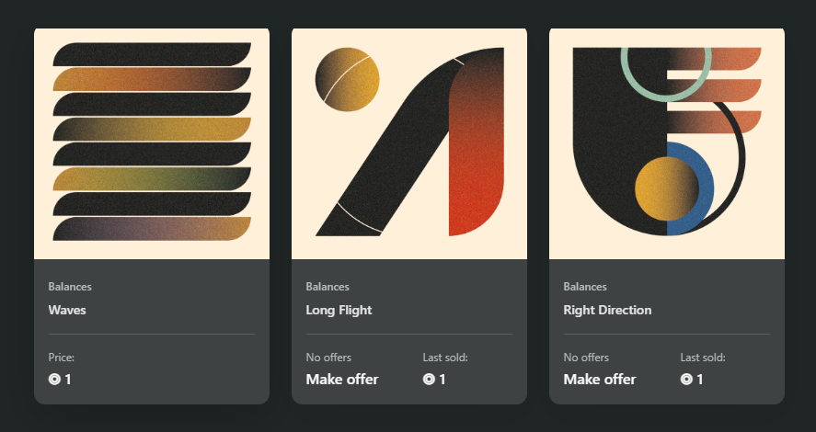816x432 pixels.
Task: Click Last sold label on Right Direction card
Action: click(x=703, y=358)
